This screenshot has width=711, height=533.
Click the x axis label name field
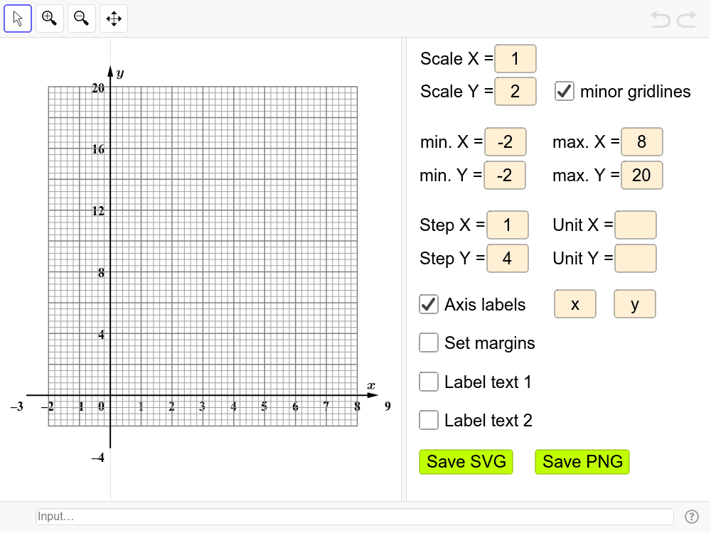click(574, 304)
